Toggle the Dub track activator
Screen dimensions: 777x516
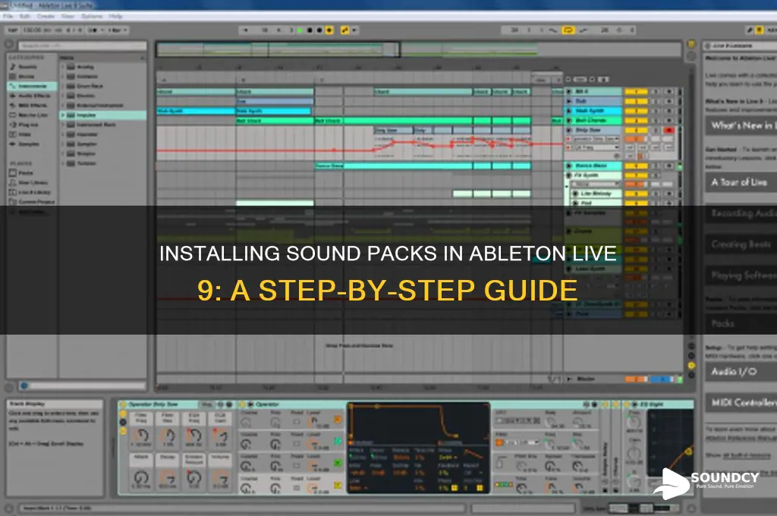636,101
